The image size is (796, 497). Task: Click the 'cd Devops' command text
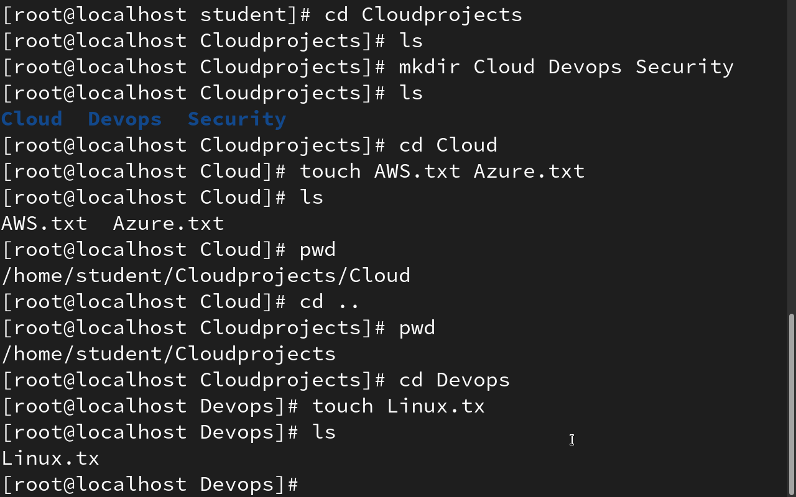[455, 380]
